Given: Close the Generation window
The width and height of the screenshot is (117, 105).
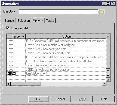Looking at the screenshot, I should (113, 4).
